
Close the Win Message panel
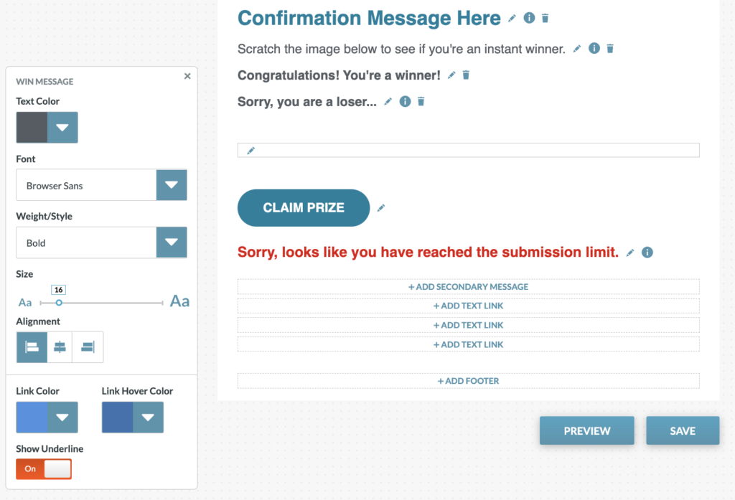pyautogui.click(x=187, y=76)
